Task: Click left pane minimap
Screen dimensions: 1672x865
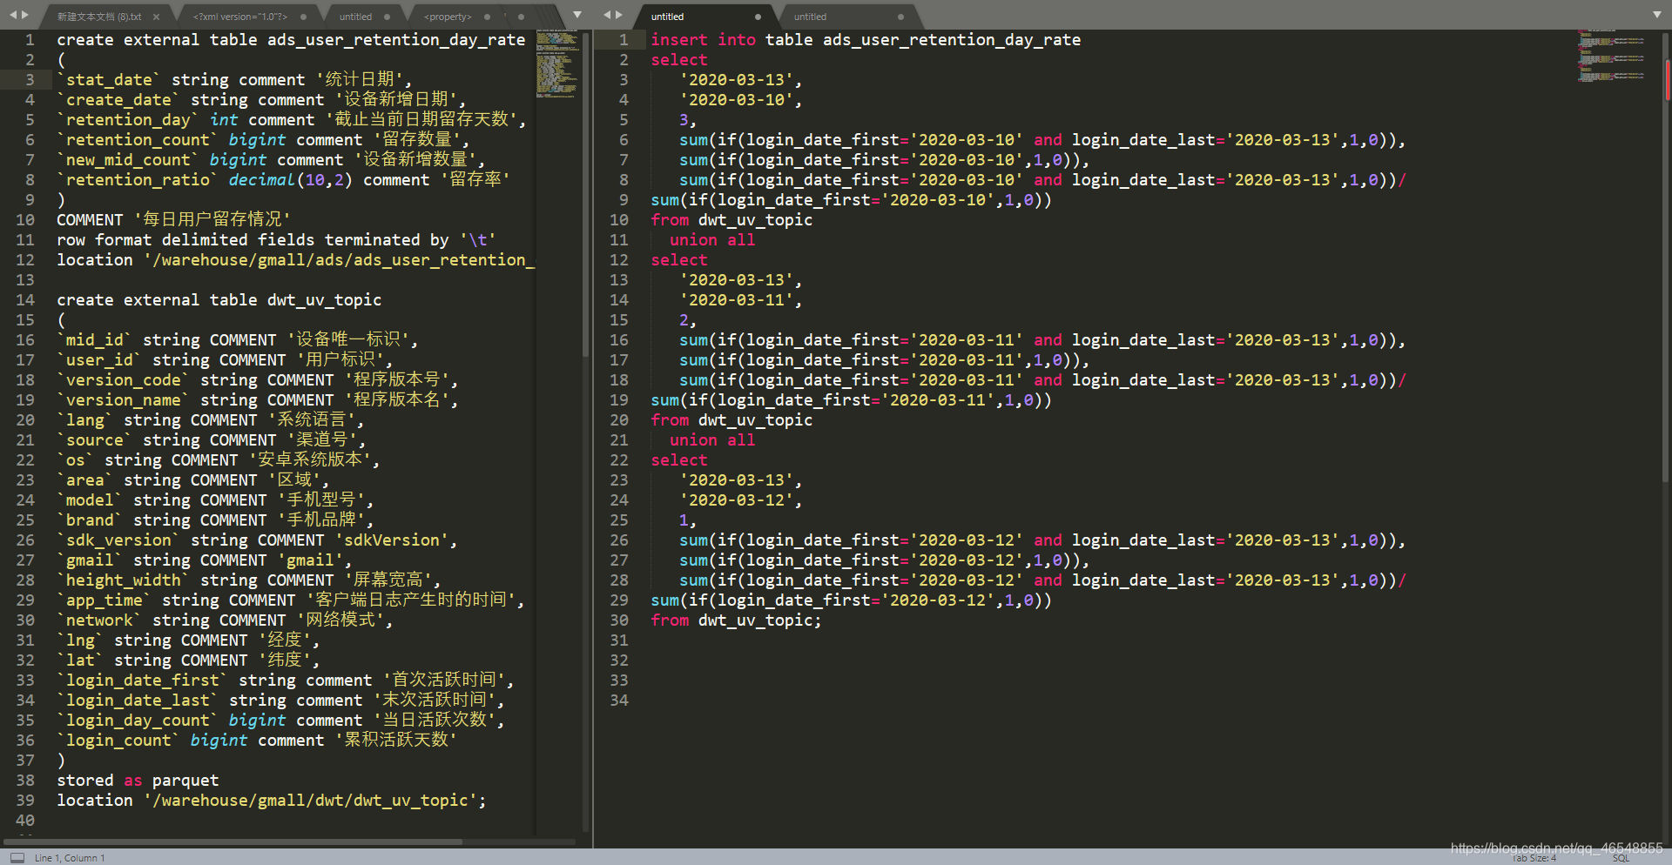Action: [557, 64]
